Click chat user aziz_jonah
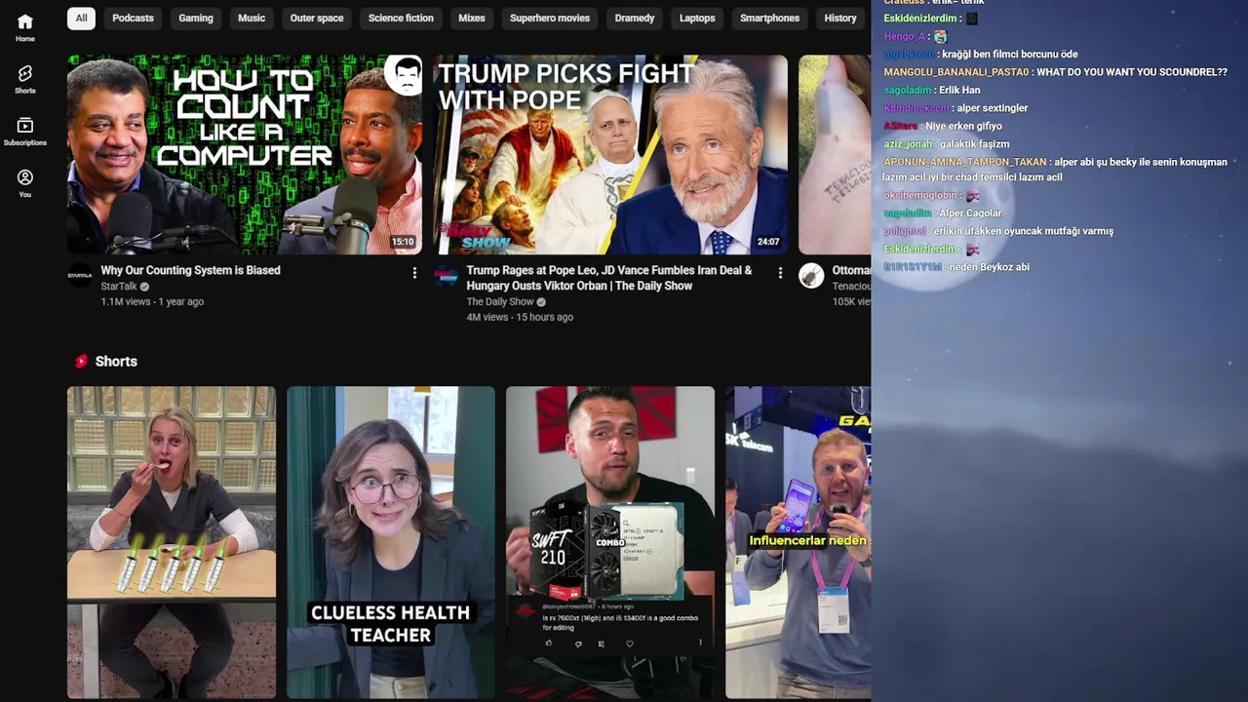Screen dimensions: 1248x702 tap(908, 144)
